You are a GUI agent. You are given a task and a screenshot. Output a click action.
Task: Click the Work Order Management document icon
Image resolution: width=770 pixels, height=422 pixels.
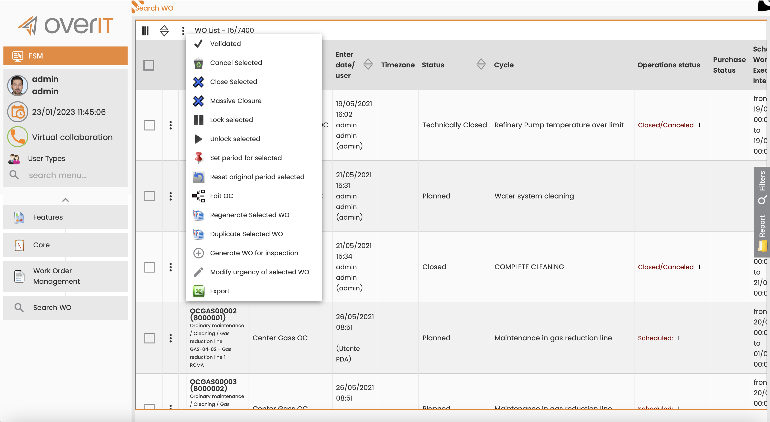(x=19, y=276)
